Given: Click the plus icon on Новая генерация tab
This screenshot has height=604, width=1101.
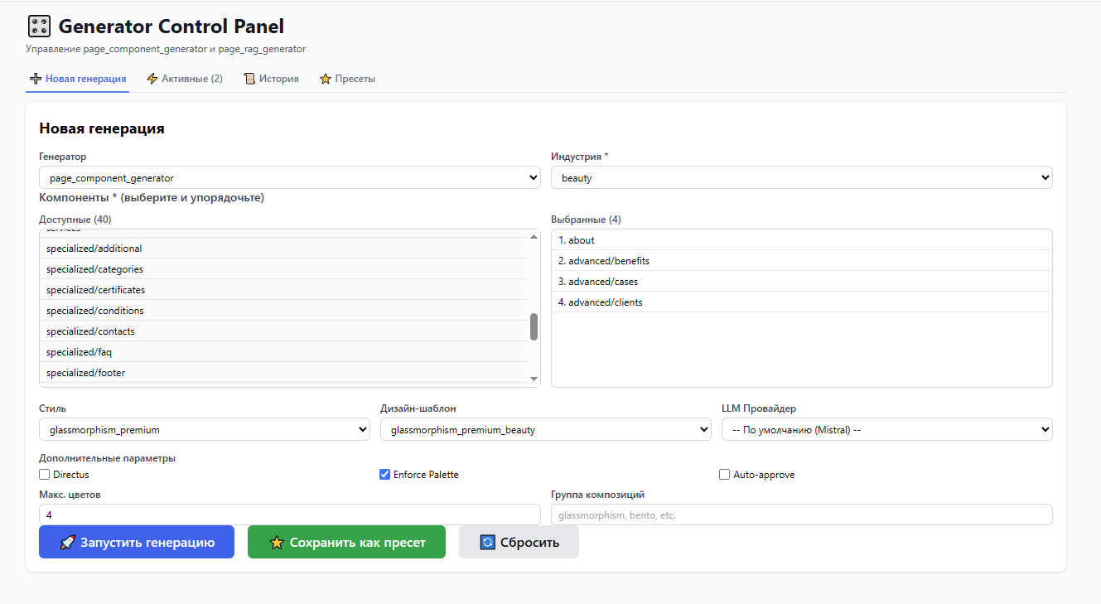Looking at the screenshot, I should tap(36, 79).
